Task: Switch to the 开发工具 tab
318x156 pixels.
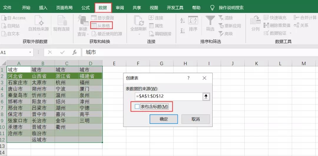Action: [x=175, y=8]
